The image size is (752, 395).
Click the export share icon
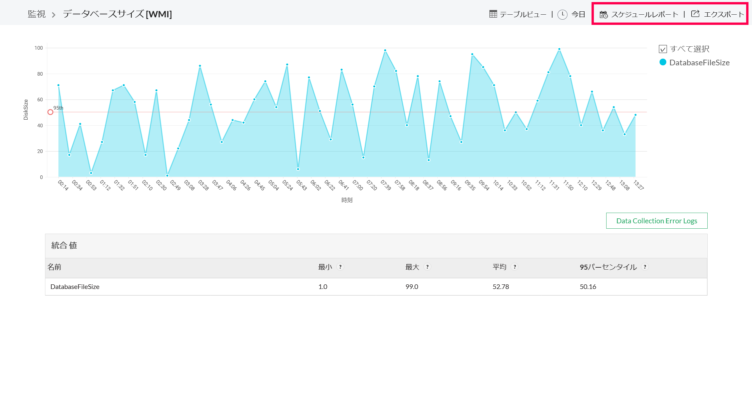(695, 14)
